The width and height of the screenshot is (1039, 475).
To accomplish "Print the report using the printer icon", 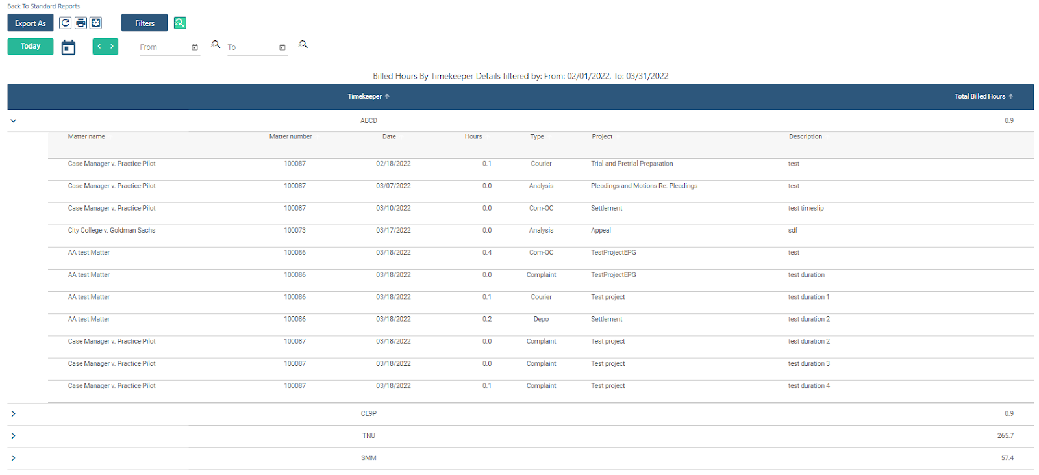I will pos(81,23).
